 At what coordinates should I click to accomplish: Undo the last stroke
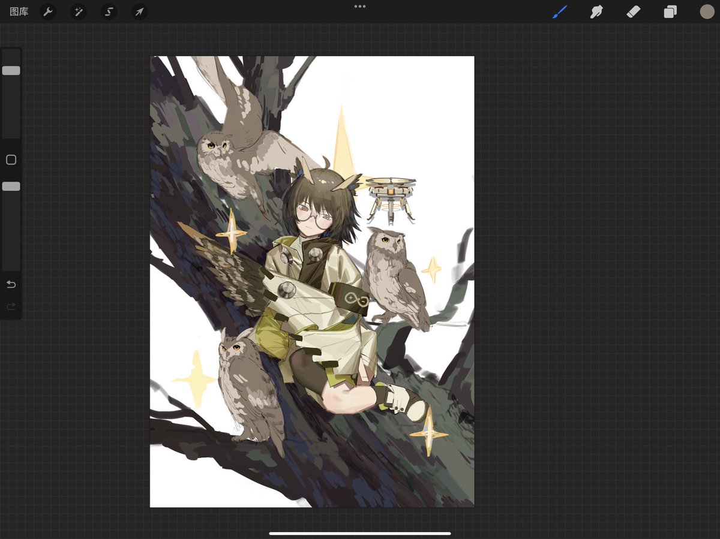click(11, 284)
